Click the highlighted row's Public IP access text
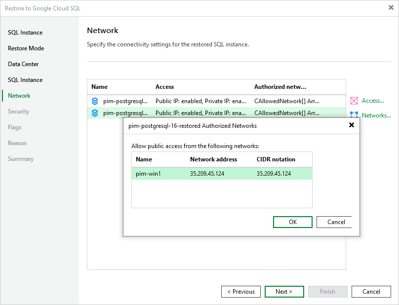Screen dimensions: 399x305 pyautogui.click(x=200, y=113)
